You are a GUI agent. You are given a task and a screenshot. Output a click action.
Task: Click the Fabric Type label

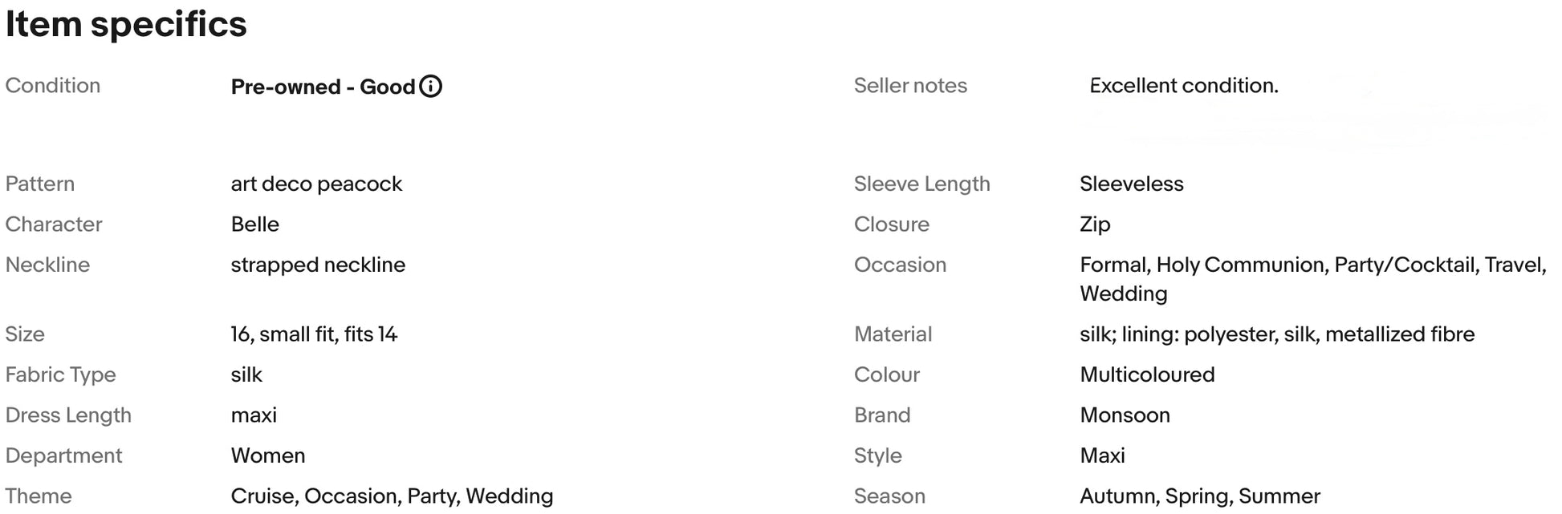pyautogui.click(x=60, y=374)
